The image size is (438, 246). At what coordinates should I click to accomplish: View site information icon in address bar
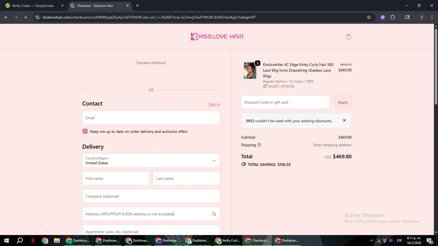click(37, 17)
